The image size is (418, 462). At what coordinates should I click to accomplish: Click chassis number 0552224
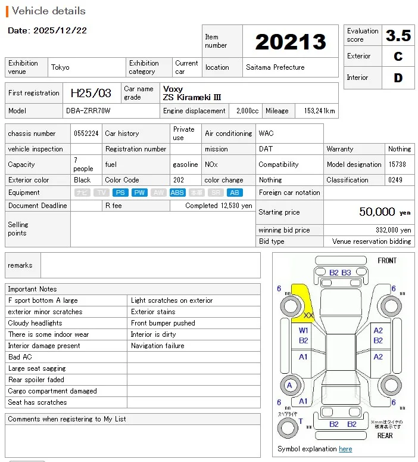coord(86,134)
